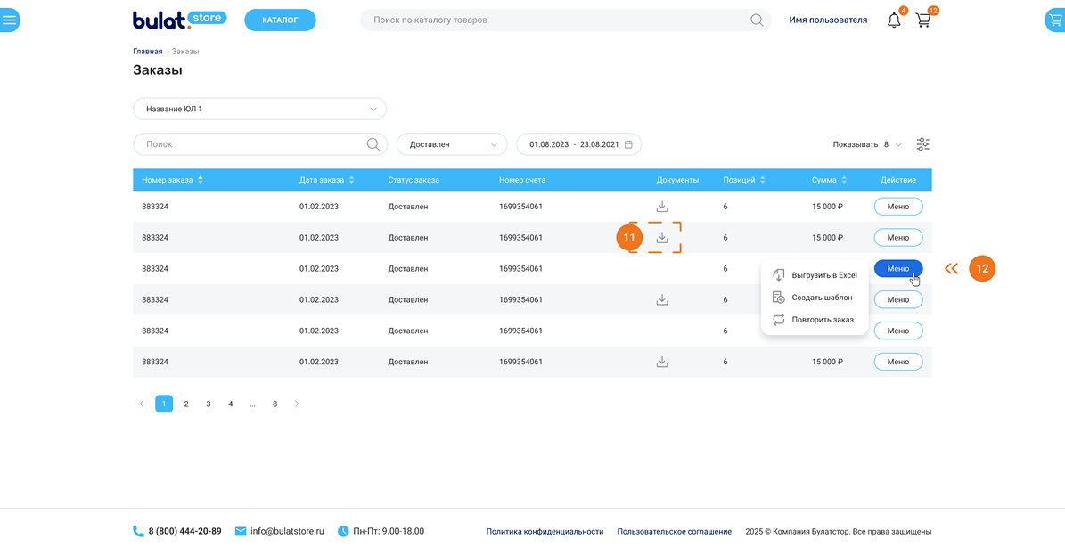Select Выгрузить в Excel menu option
The height and width of the screenshot is (555, 1065).
tap(823, 275)
